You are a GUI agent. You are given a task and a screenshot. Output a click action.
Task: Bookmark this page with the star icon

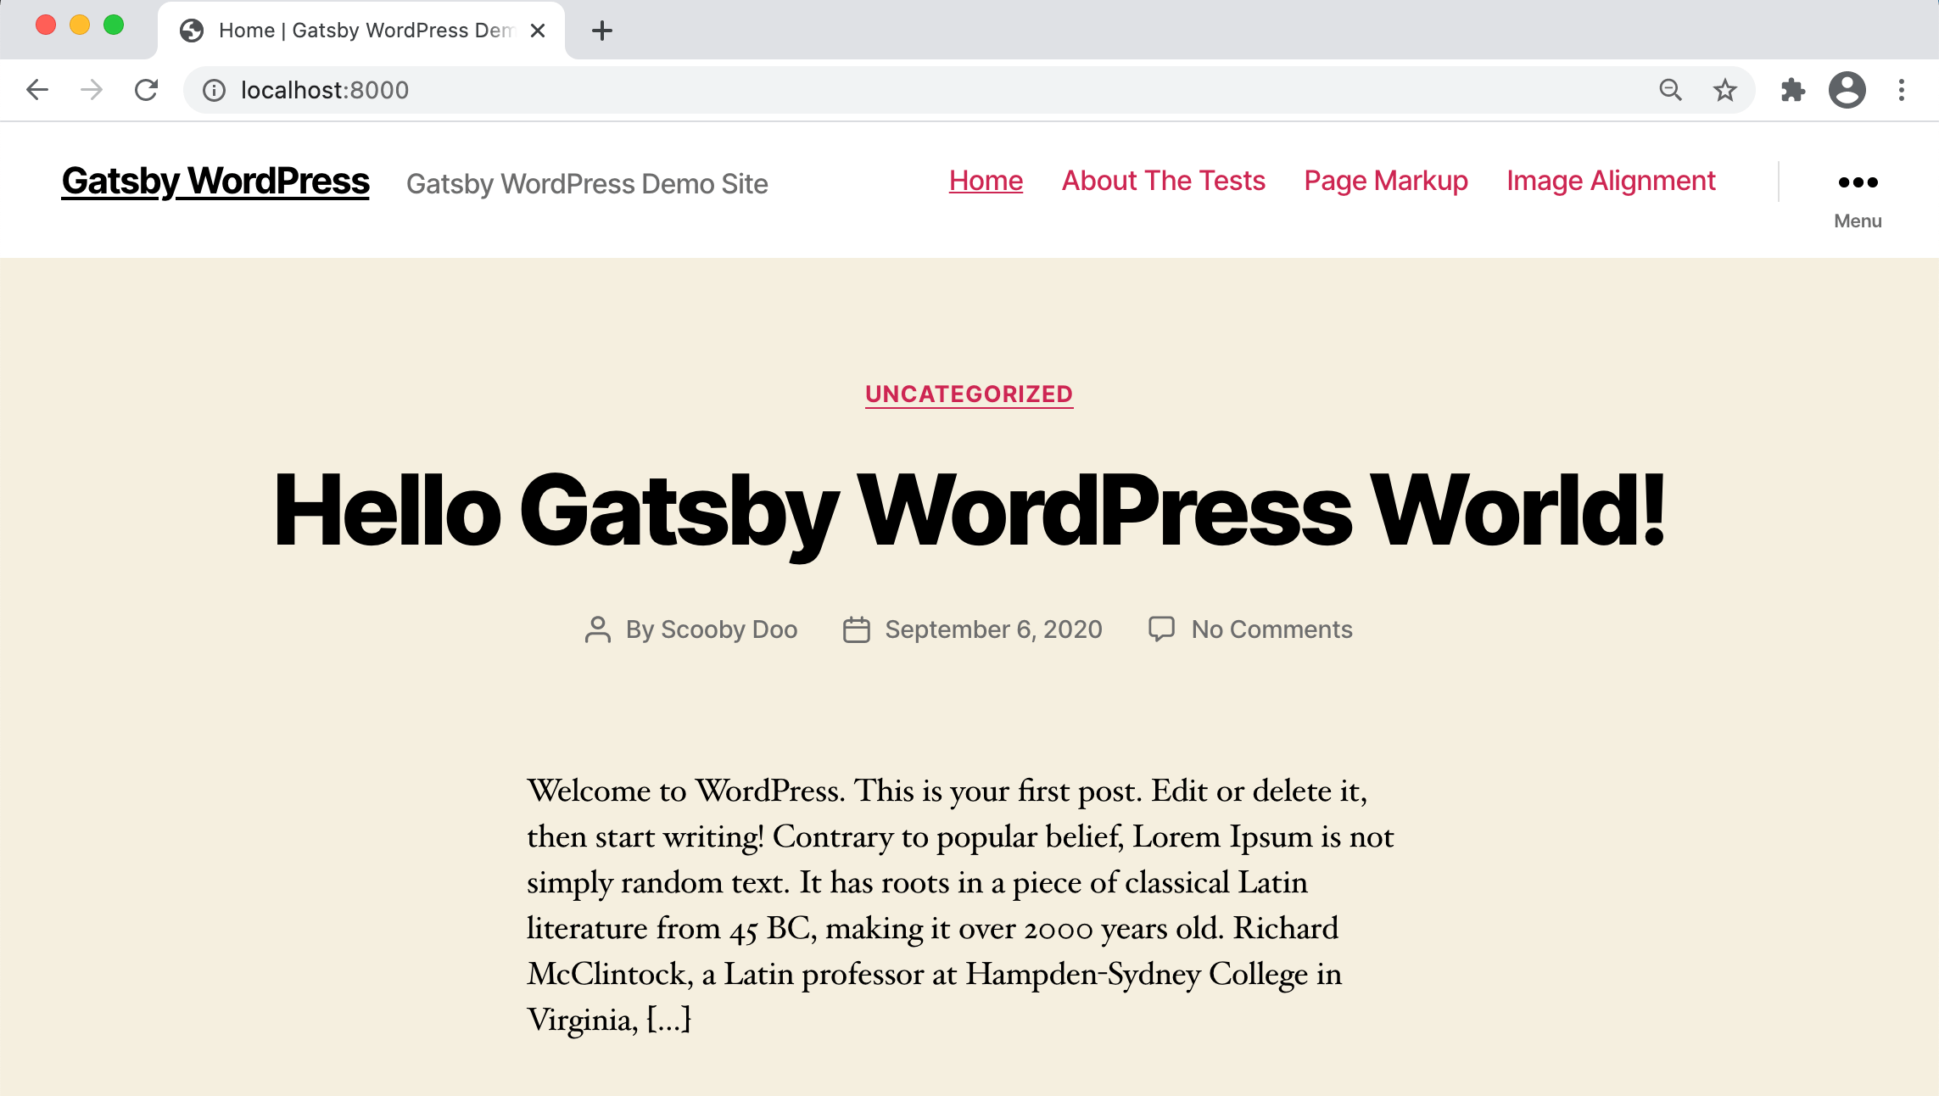[x=1725, y=90]
